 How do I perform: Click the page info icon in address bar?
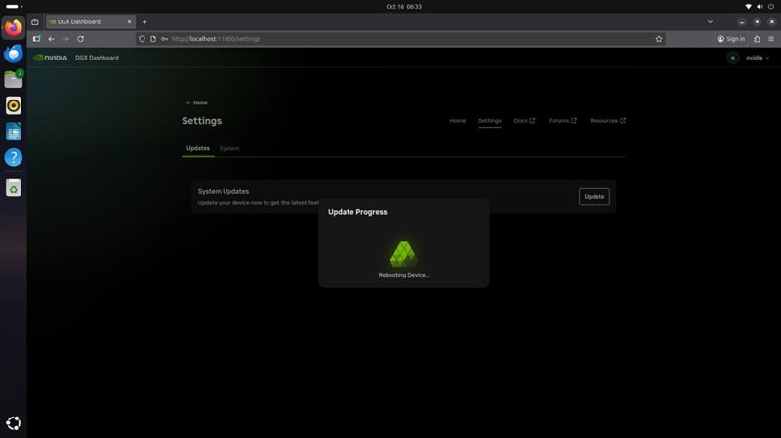pos(153,39)
